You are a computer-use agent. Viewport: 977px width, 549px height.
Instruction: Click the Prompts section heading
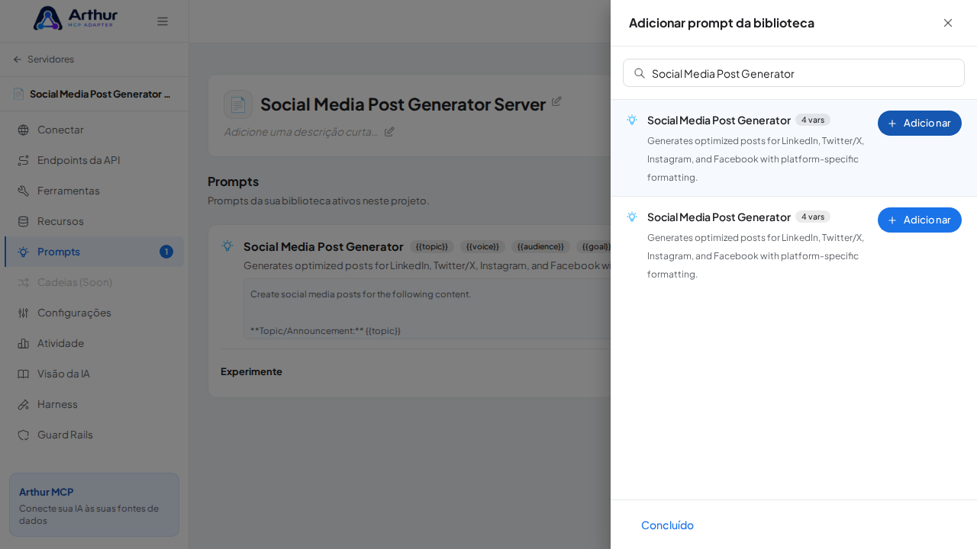(233, 181)
